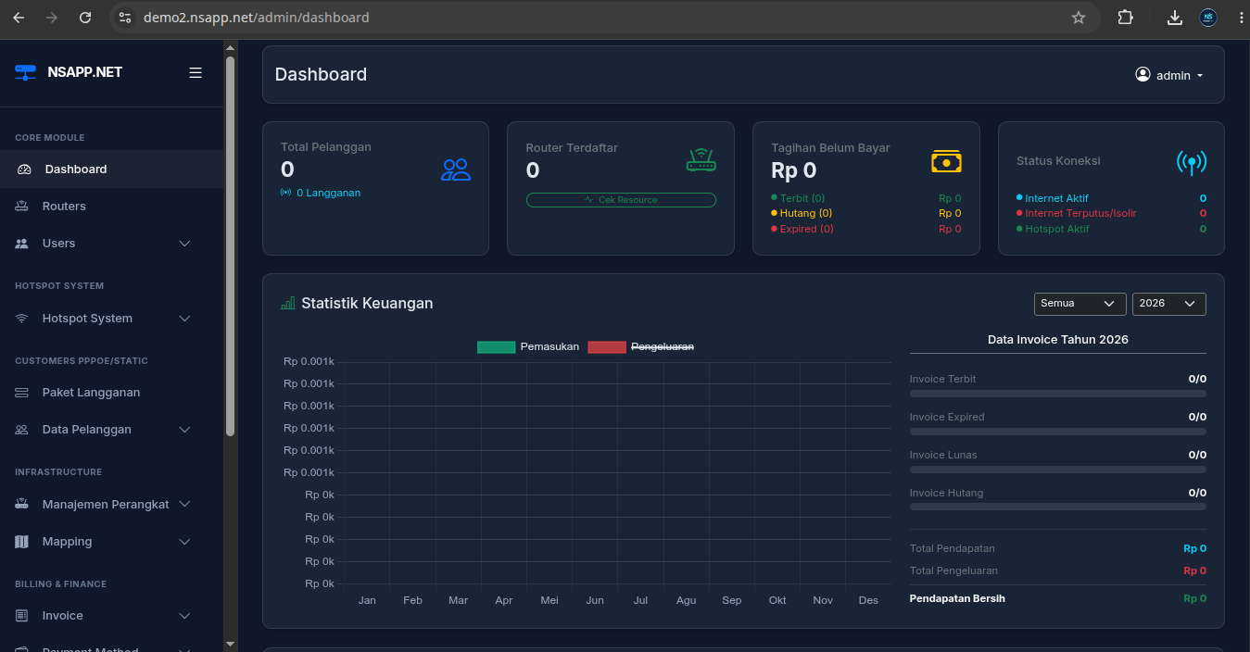
Task: Open the 2026 year dropdown
Action: (x=1169, y=304)
